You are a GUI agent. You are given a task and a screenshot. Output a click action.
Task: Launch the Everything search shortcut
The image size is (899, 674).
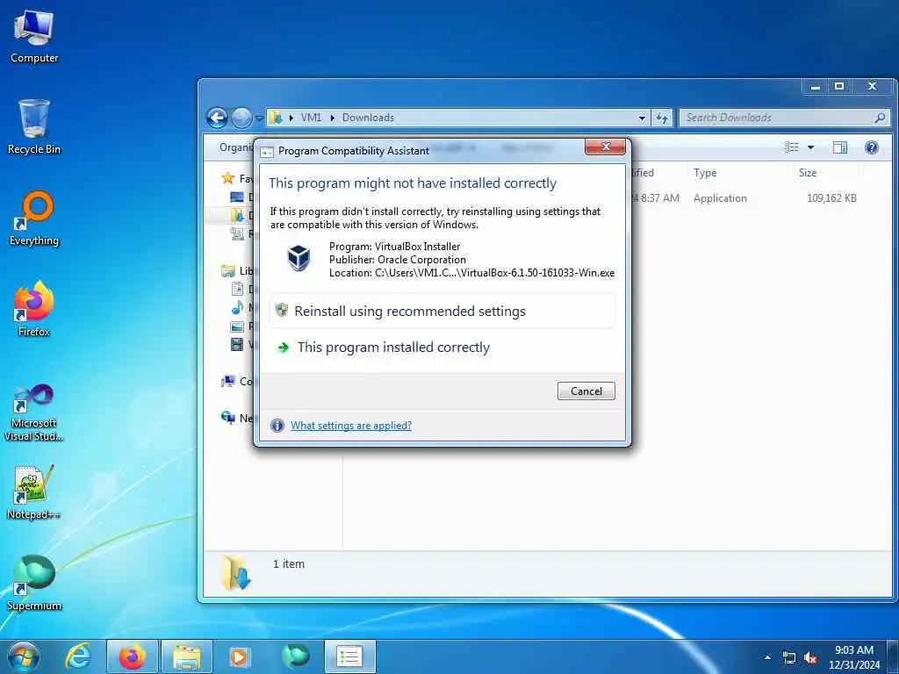[34, 219]
